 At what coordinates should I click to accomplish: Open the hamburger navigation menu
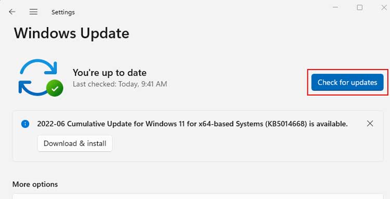click(33, 11)
